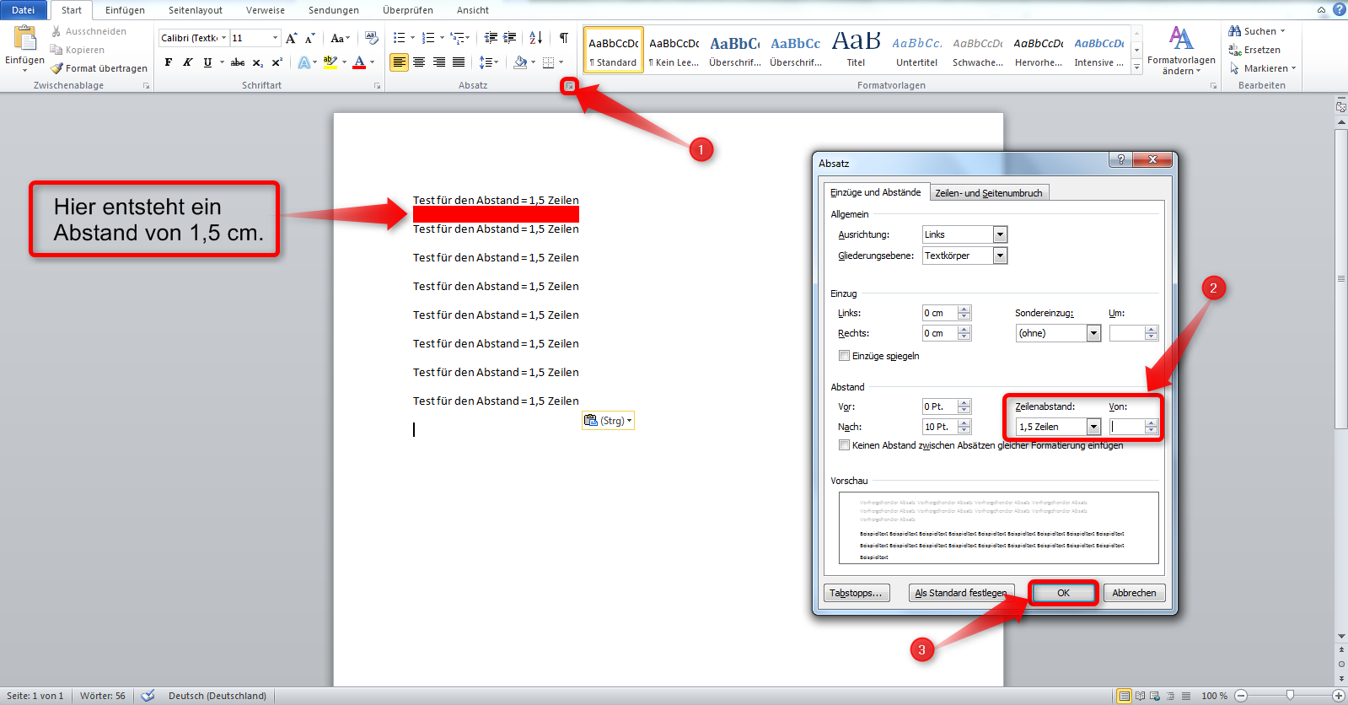Click the Tabstopps button

click(856, 593)
